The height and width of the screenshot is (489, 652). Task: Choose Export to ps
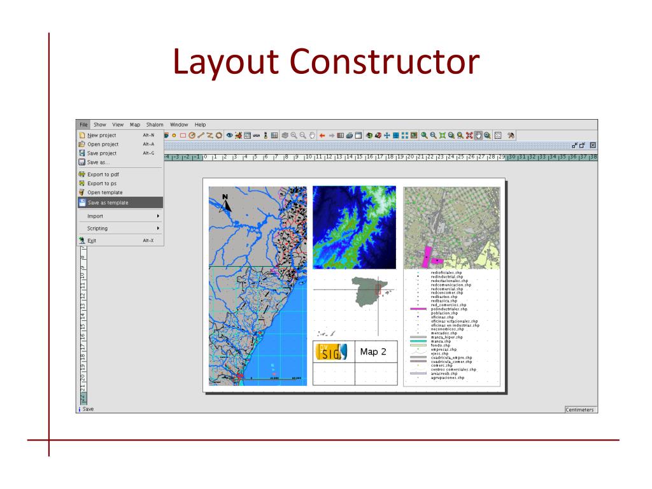120,183
